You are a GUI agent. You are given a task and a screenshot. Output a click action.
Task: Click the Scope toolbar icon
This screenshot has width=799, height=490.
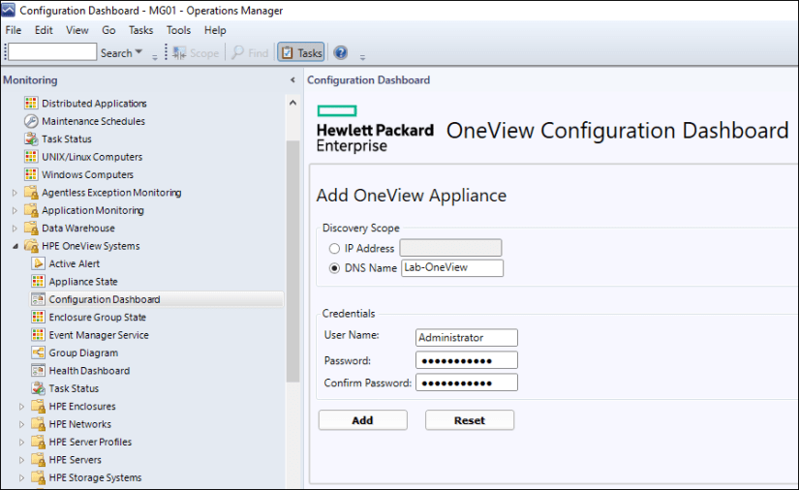[179, 53]
